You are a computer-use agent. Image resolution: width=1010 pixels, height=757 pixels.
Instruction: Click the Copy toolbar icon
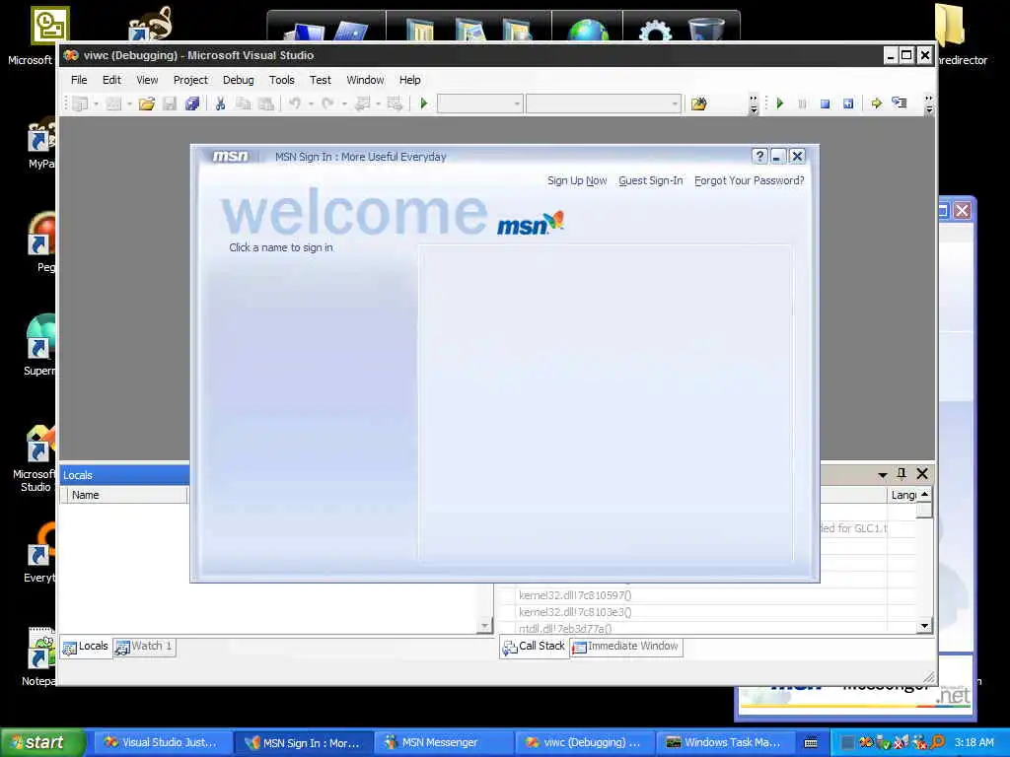[243, 103]
